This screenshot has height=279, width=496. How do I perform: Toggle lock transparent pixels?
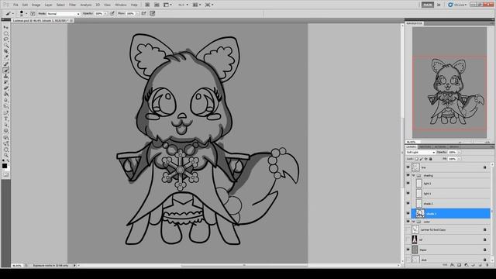click(417, 159)
